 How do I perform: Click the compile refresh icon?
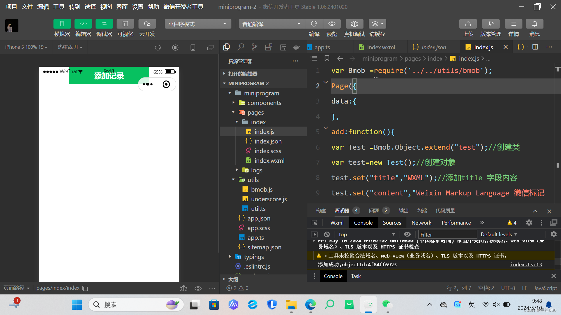pyautogui.click(x=314, y=24)
